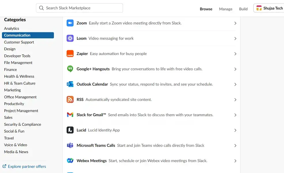Expand the Zoom row chevron

pos(235,23)
